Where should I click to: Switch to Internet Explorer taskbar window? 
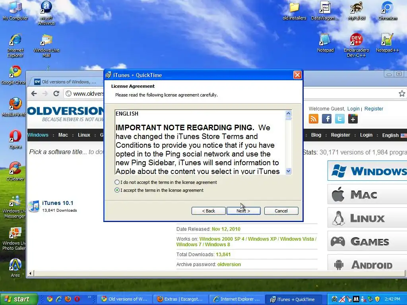tap(237, 299)
